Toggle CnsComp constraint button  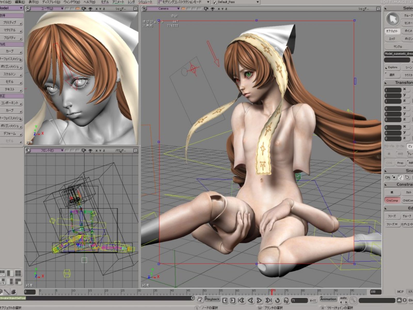pos(392,200)
